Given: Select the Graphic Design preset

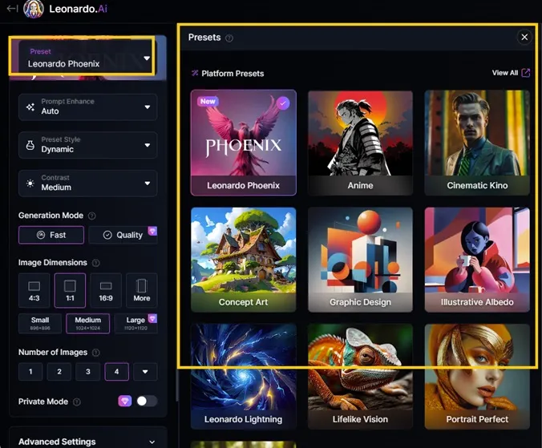Looking at the screenshot, I should [x=360, y=260].
